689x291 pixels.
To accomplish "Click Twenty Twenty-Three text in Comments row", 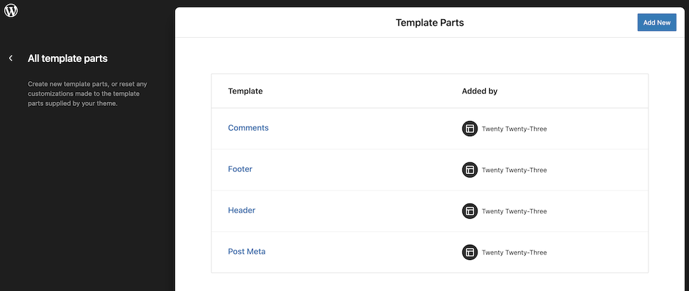I will [x=514, y=129].
